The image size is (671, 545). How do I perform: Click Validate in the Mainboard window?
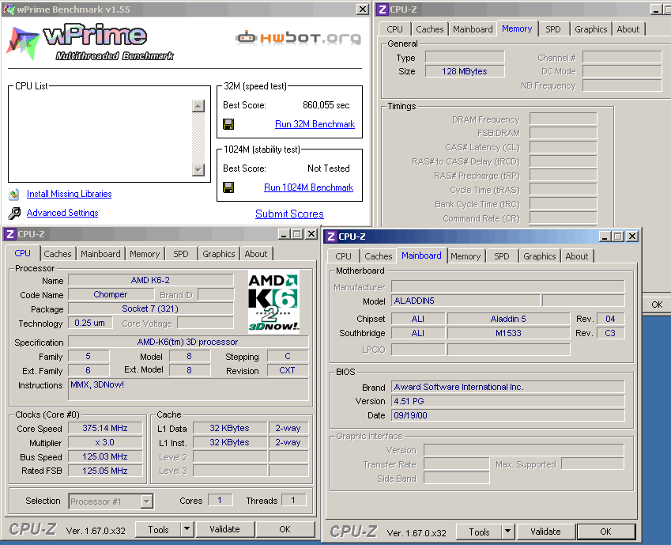pos(545,532)
